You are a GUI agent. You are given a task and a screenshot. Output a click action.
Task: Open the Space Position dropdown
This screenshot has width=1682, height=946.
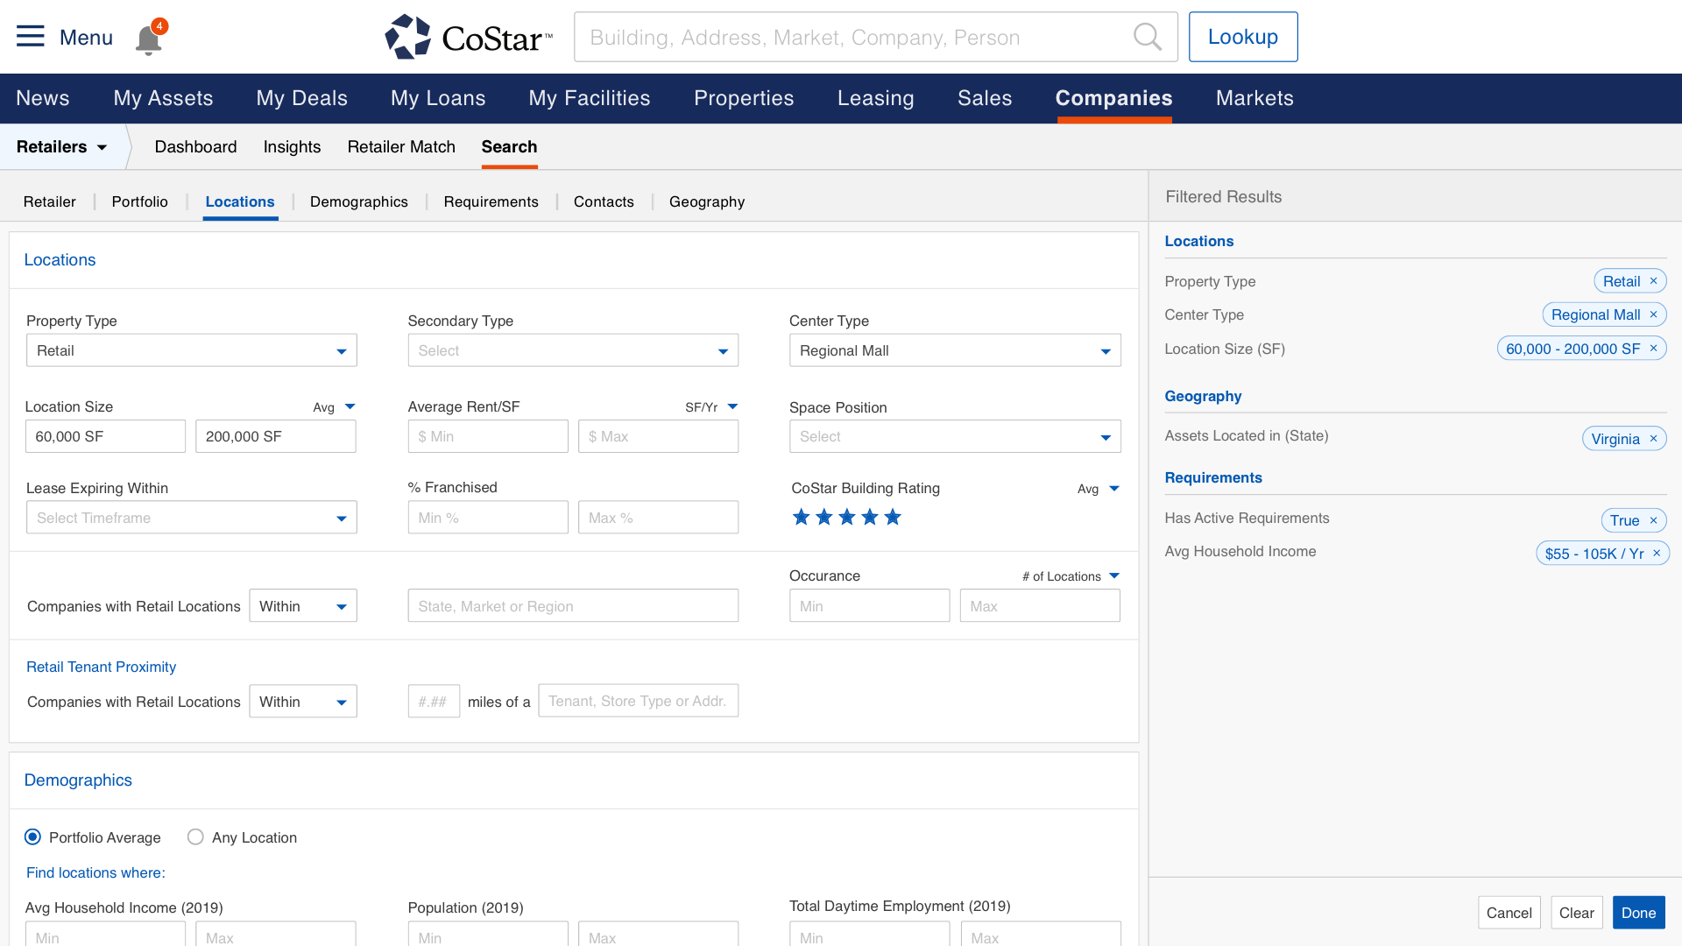click(955, 436)
